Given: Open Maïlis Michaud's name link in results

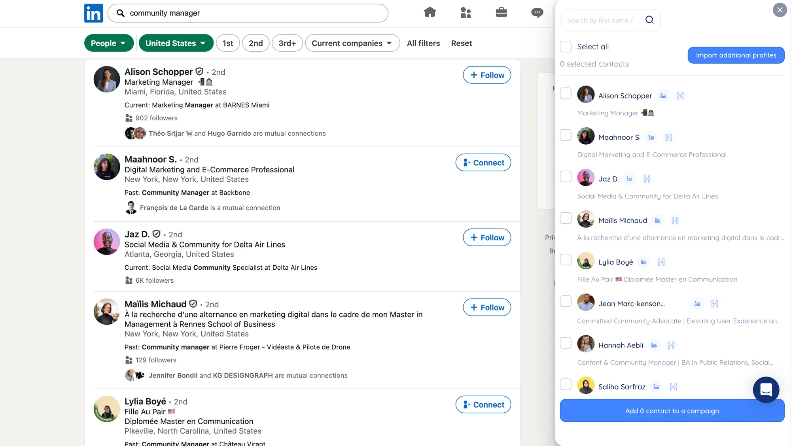Looking at the screenshot, I should (x=155, y=304).
